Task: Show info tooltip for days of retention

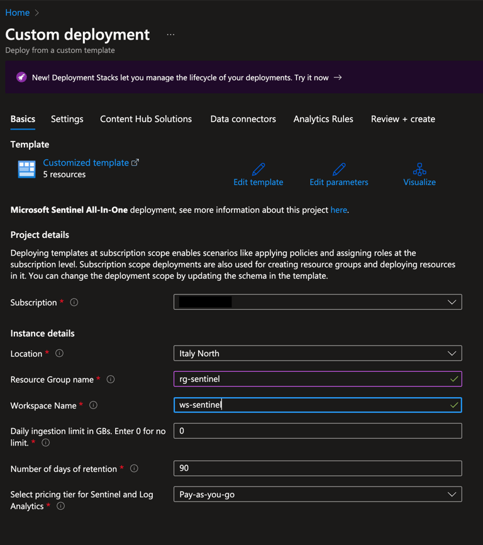Action: click(134, 468)
